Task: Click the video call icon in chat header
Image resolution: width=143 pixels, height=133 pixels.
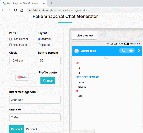Action: coord(131,51)
